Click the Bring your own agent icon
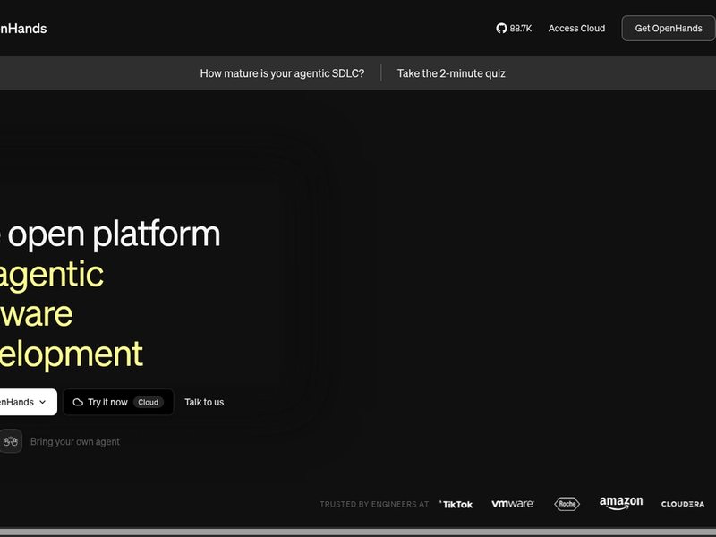The height and width of the screenshot is (537, 716). click(x=10, y=441)
